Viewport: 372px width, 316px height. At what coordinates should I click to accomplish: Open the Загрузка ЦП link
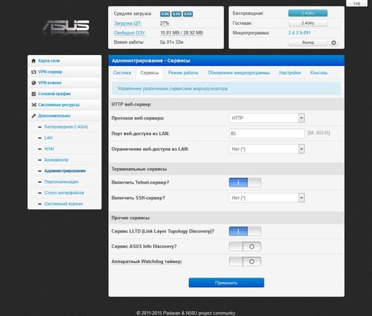127,23
